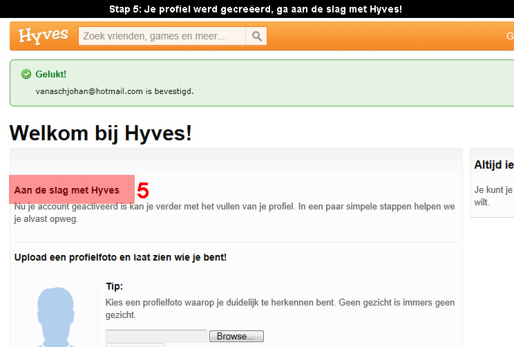Click the confirmed email address vanaschjohan@hotmail.com
The width and height of the screenshot is (514, 347).
click(89, 91)
